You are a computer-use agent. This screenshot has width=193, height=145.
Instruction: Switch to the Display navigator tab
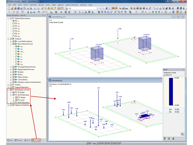[x=18, y=140]
